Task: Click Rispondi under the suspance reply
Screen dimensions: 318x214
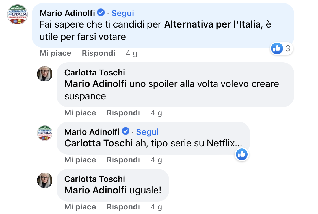Action: [123, 113]
